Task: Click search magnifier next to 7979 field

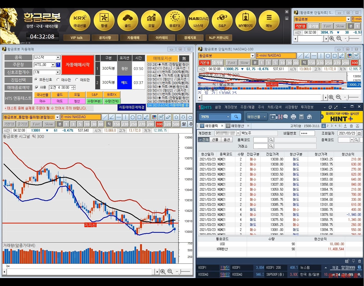Action: (x=236, y=117)
